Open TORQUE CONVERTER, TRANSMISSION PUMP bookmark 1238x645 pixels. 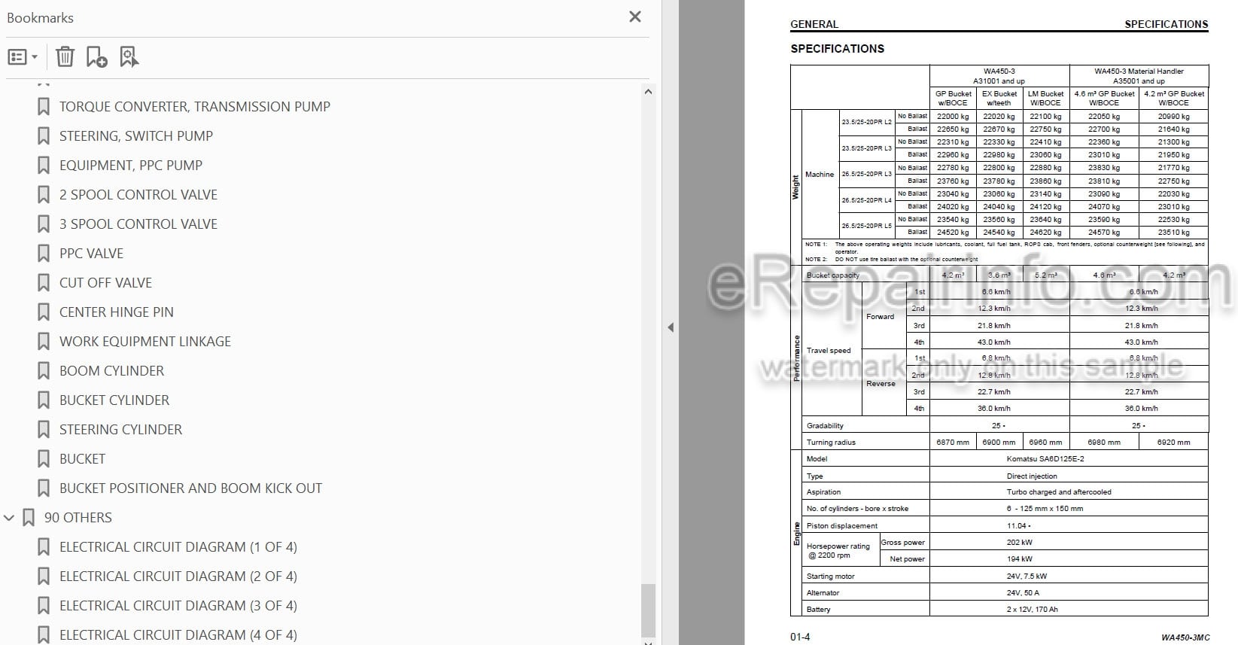tap(194, 107)
